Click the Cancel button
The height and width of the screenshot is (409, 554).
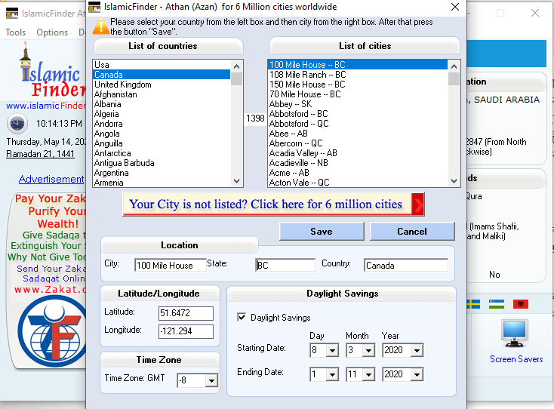click(412, 232)
